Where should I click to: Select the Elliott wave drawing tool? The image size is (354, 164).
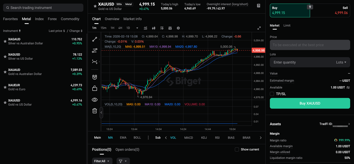(x=95, y=62)
